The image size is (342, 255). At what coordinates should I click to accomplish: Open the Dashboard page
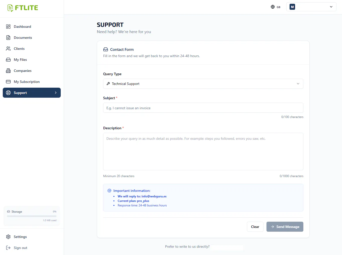click(x=32, y=27)
